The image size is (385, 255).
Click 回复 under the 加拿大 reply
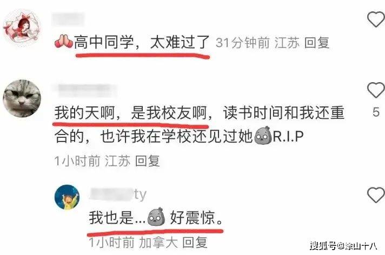click(x=195, y=243)
